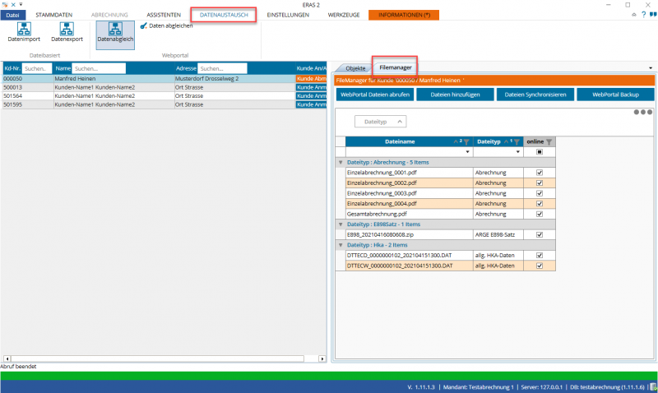Collapse the ribbon with the arrow icon
The image size is (658, 393).
coord(633,15)
